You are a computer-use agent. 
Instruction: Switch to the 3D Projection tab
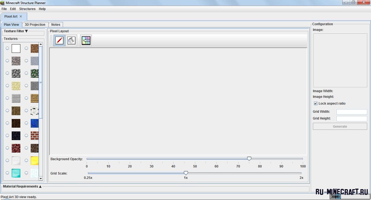click(x=35, y=25)
